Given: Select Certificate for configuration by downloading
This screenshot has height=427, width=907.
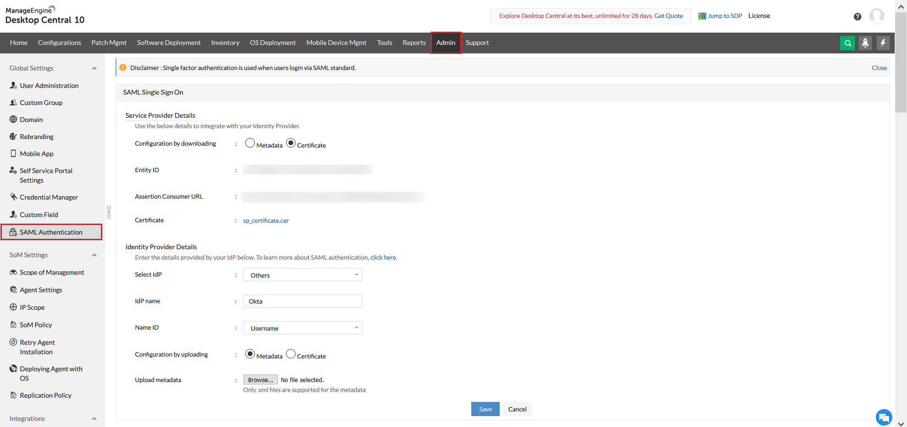Looking at the screenshot, I should [x=291, y=143].
